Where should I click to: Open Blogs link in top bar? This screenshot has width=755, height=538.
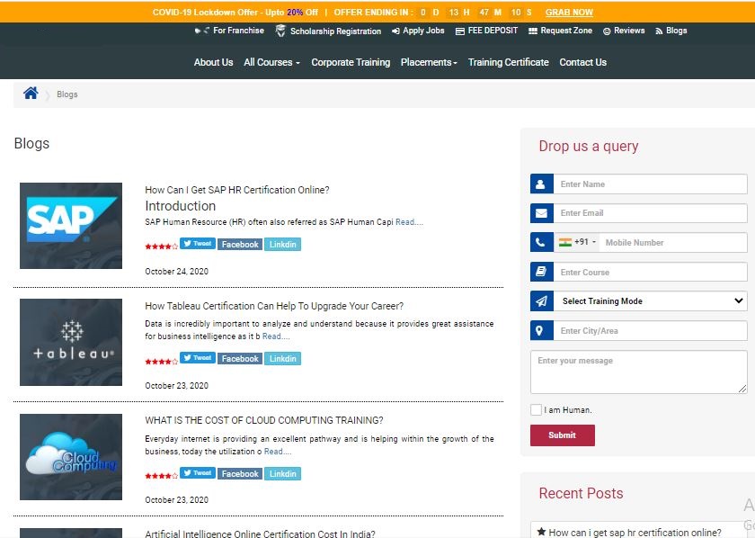(677, 31)
